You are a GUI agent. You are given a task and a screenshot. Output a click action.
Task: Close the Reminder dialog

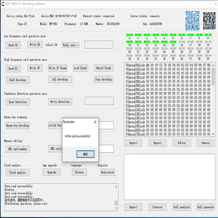coord(95,122)
